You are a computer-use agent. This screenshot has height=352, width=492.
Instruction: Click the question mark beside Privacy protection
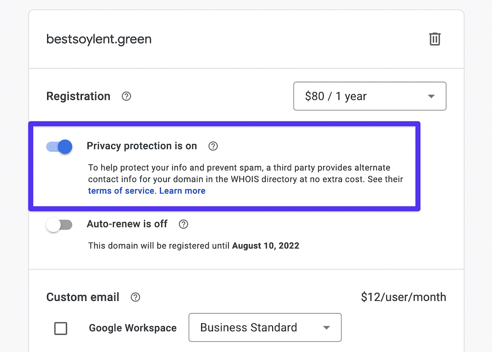pyautogui.click(x=213, y=146)
